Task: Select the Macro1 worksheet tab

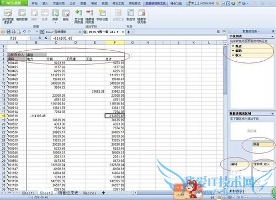Action: 89,193
